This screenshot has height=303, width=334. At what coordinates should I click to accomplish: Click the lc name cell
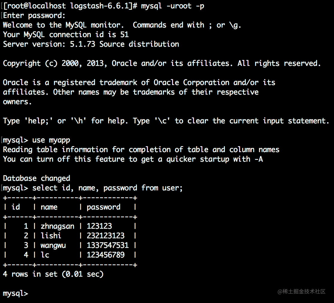click(x=45, y=255)
